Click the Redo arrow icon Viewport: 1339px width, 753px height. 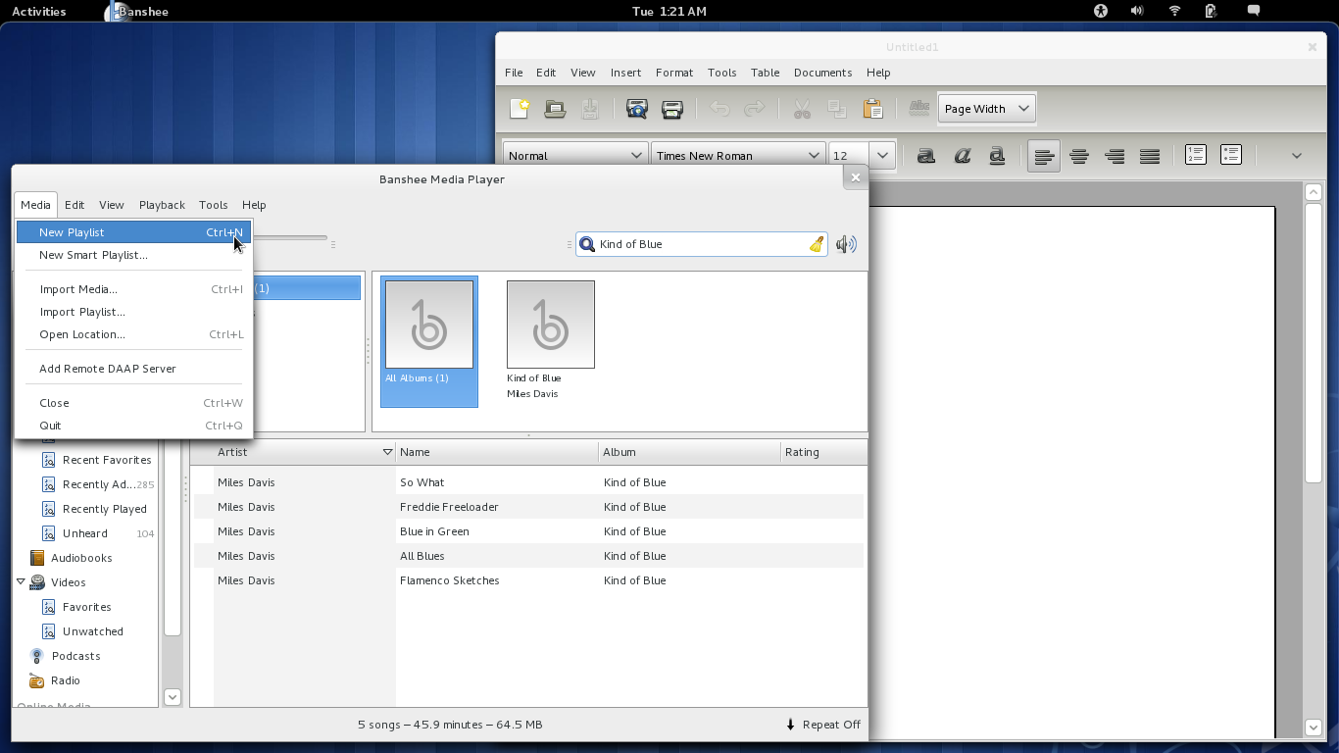755,109
